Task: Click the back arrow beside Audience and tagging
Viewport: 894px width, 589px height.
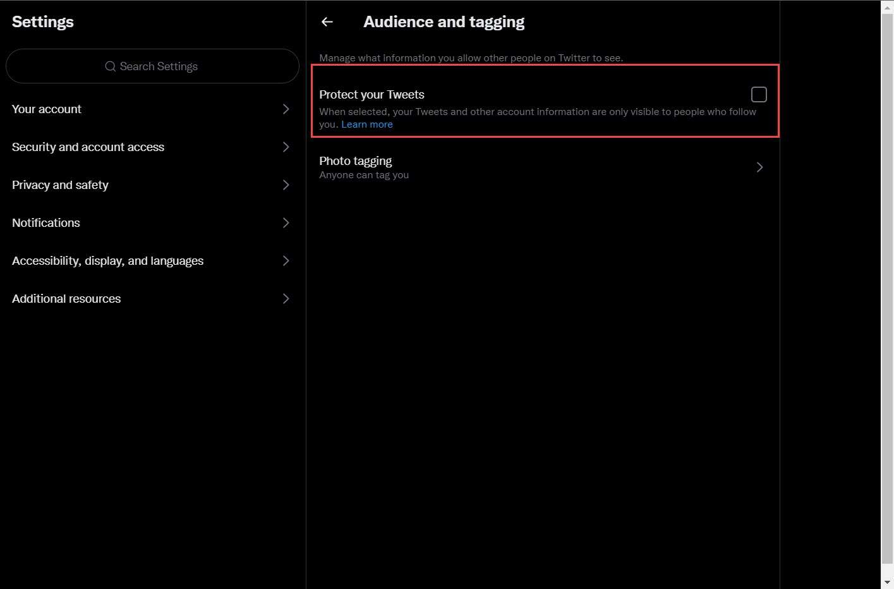Action: tap(327, 22)
